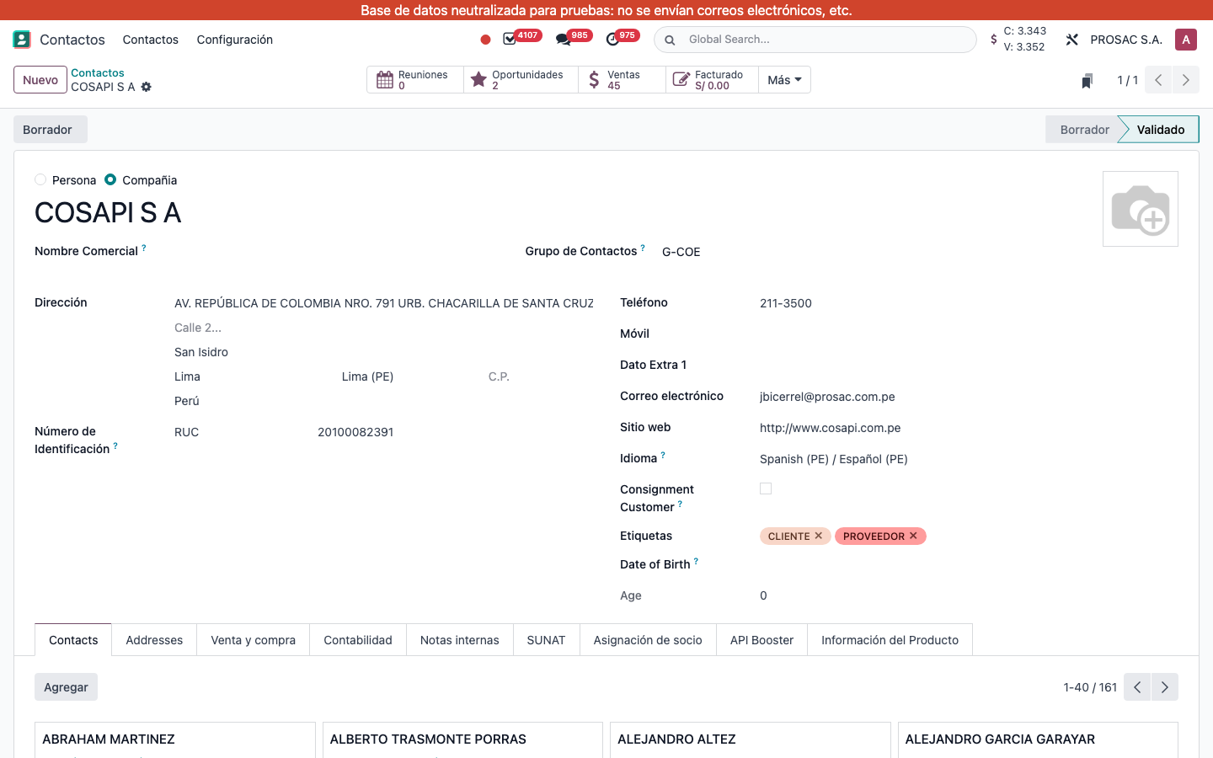
Task: Expand the Más dropdown
Action: (x=784, y=80)
